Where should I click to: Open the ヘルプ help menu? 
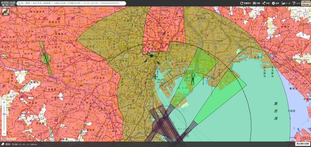click(296, 3)
